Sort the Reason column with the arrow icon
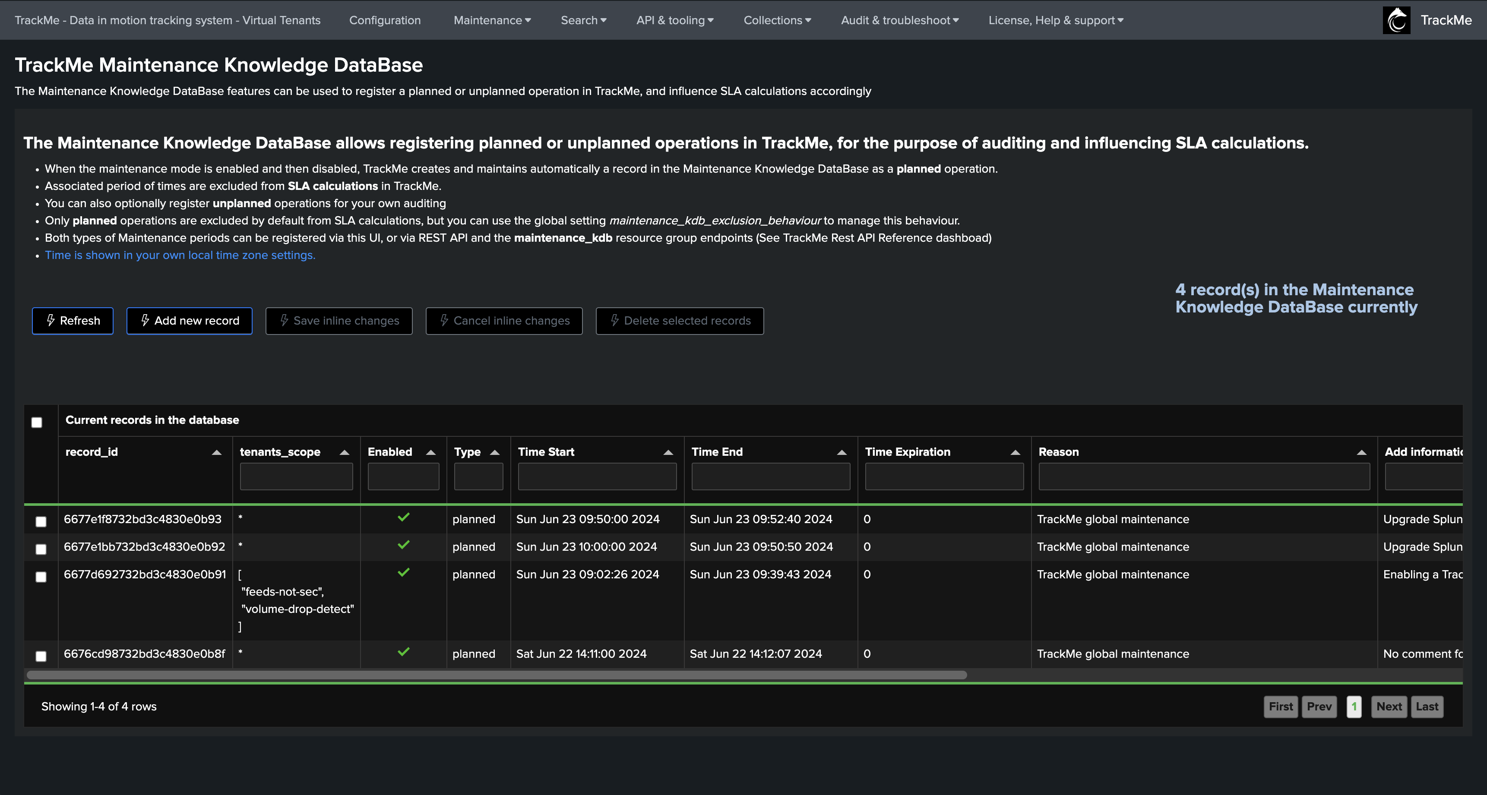The height and width of the screenshot is (795, 1487). point(1361,452)
